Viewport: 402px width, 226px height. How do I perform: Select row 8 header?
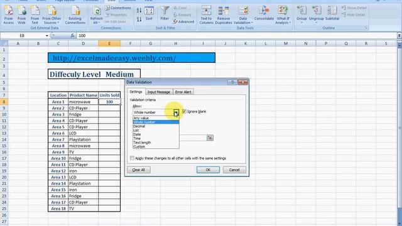4,102
